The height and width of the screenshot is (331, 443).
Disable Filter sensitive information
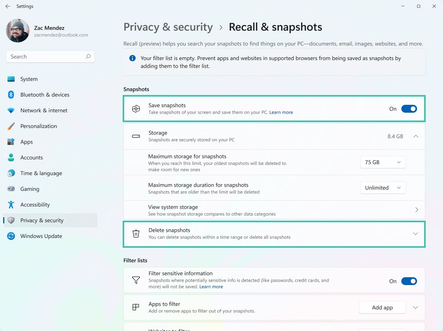click(409, 281)
